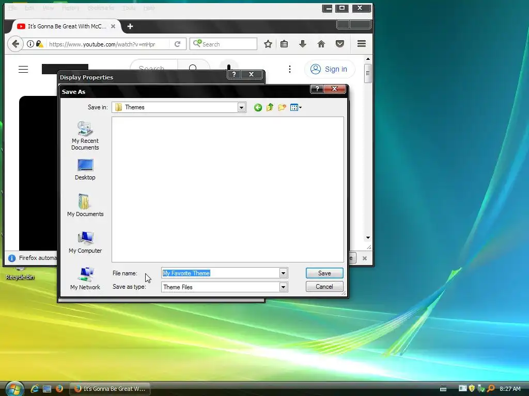Image resolution: width=529 pixels, height=396 pixels.
Task: Open Firefox hamburger menu
Action: 362,44
